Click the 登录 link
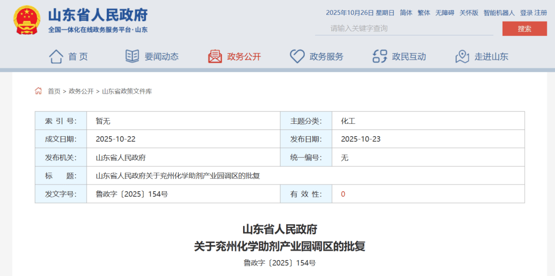 tap(526, 13)
